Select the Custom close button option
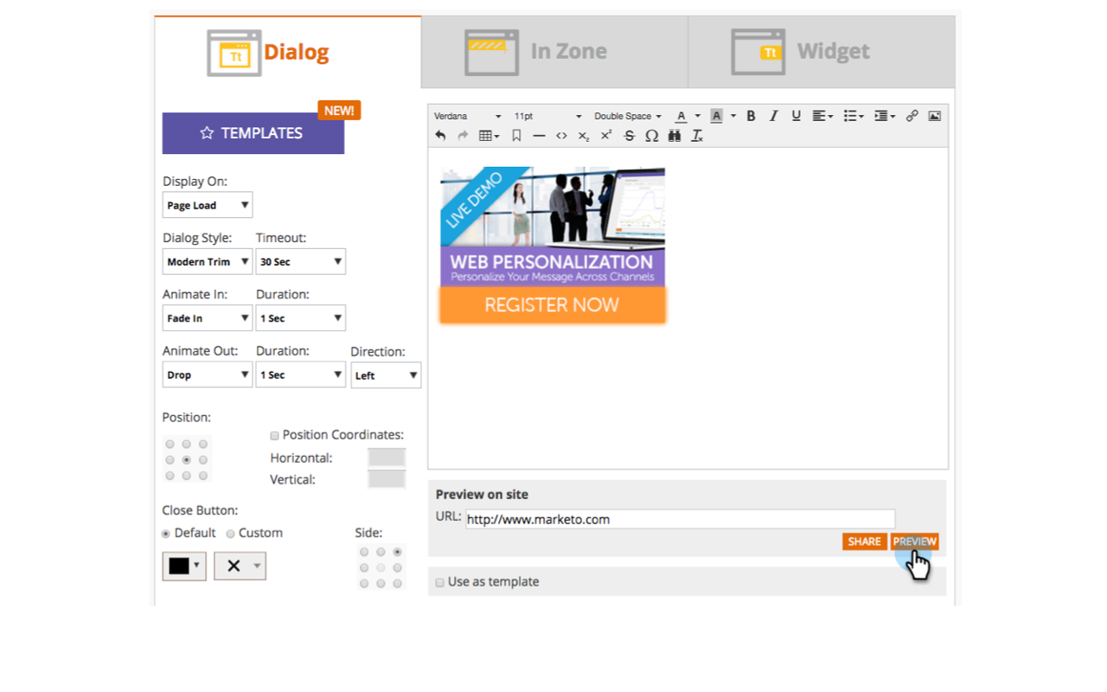Image resolution: width=1107 pixels, height=692 pixels. point(230,533)
